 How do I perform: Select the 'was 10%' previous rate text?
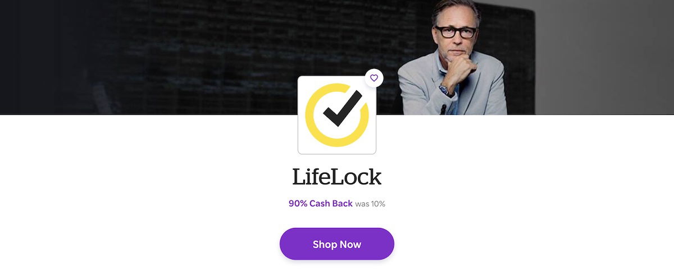click(370, 204)
